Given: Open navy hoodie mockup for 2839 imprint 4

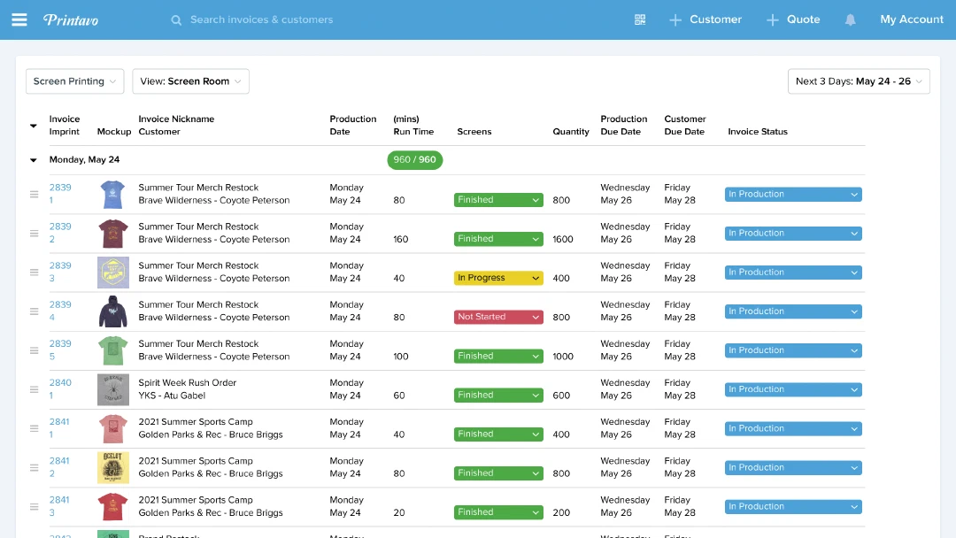Looking at the screenshot, I should tap(112, 311).
